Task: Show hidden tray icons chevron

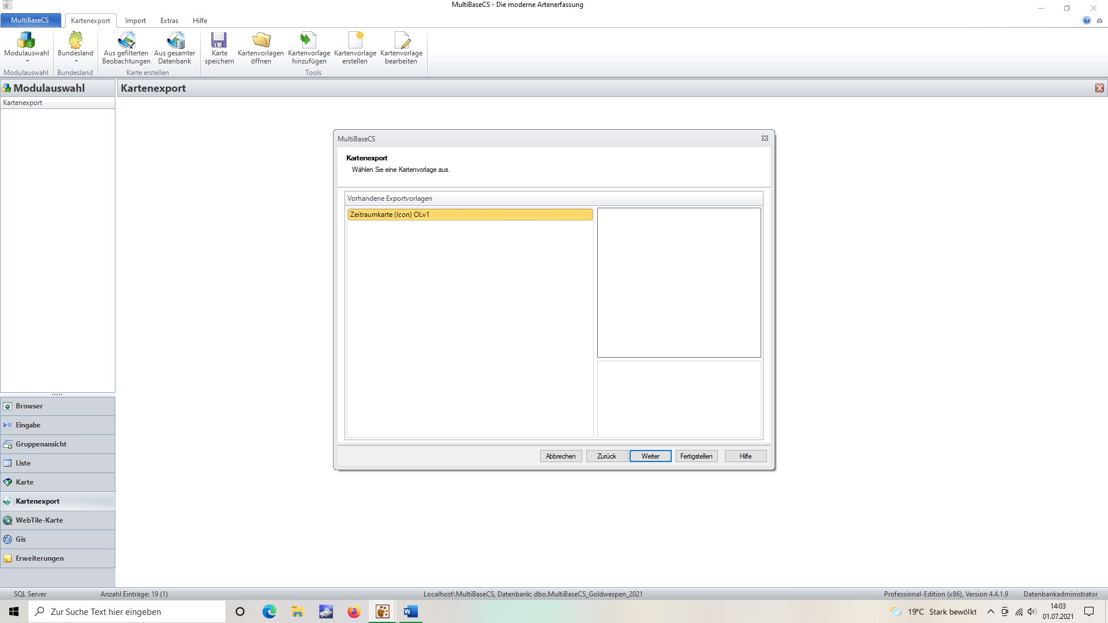Action: click(991, 611)
